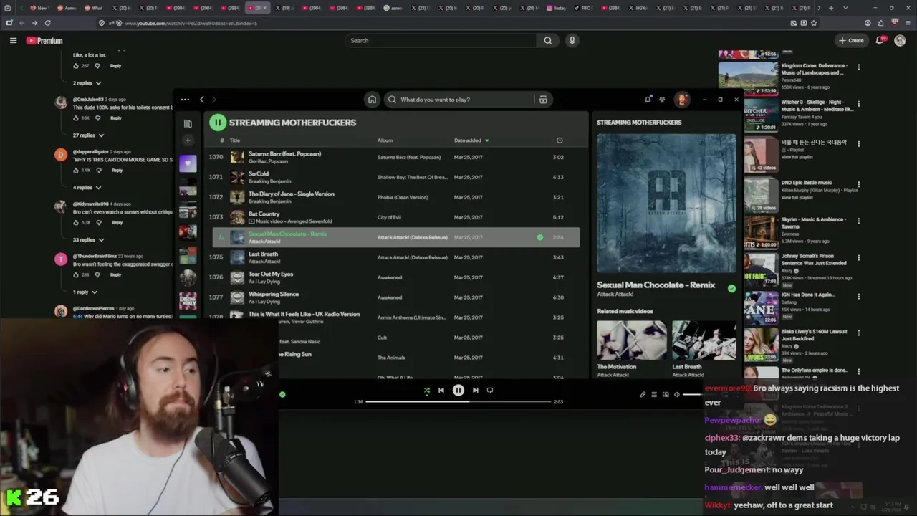The height and width of the screenshot is (516, 917).
Task: Reply to Kidynamite398 comment
Action: point(117,223)
